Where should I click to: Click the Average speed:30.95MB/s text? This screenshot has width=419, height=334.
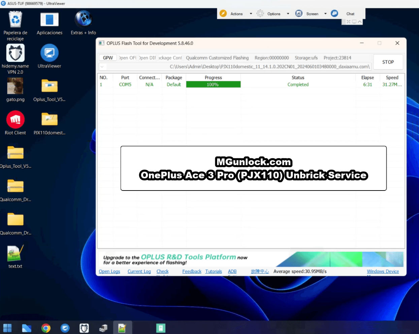[300, 272]
